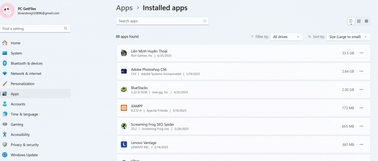Click the Riot Games, Inc publisher text
The width and height of the screenshot is (378, 161).
click(x=142, y=56)
